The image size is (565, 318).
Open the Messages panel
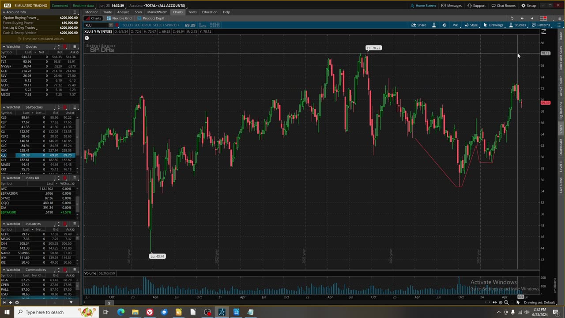click(452, 6)
